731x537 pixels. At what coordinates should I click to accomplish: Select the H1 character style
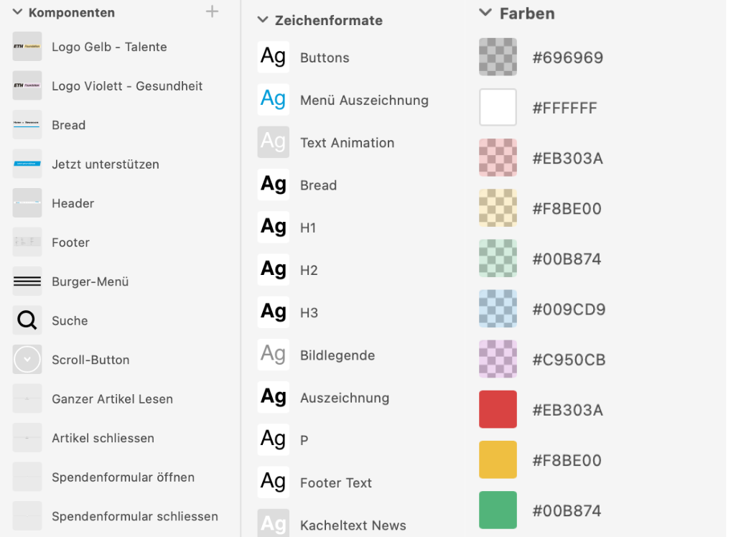308,228
